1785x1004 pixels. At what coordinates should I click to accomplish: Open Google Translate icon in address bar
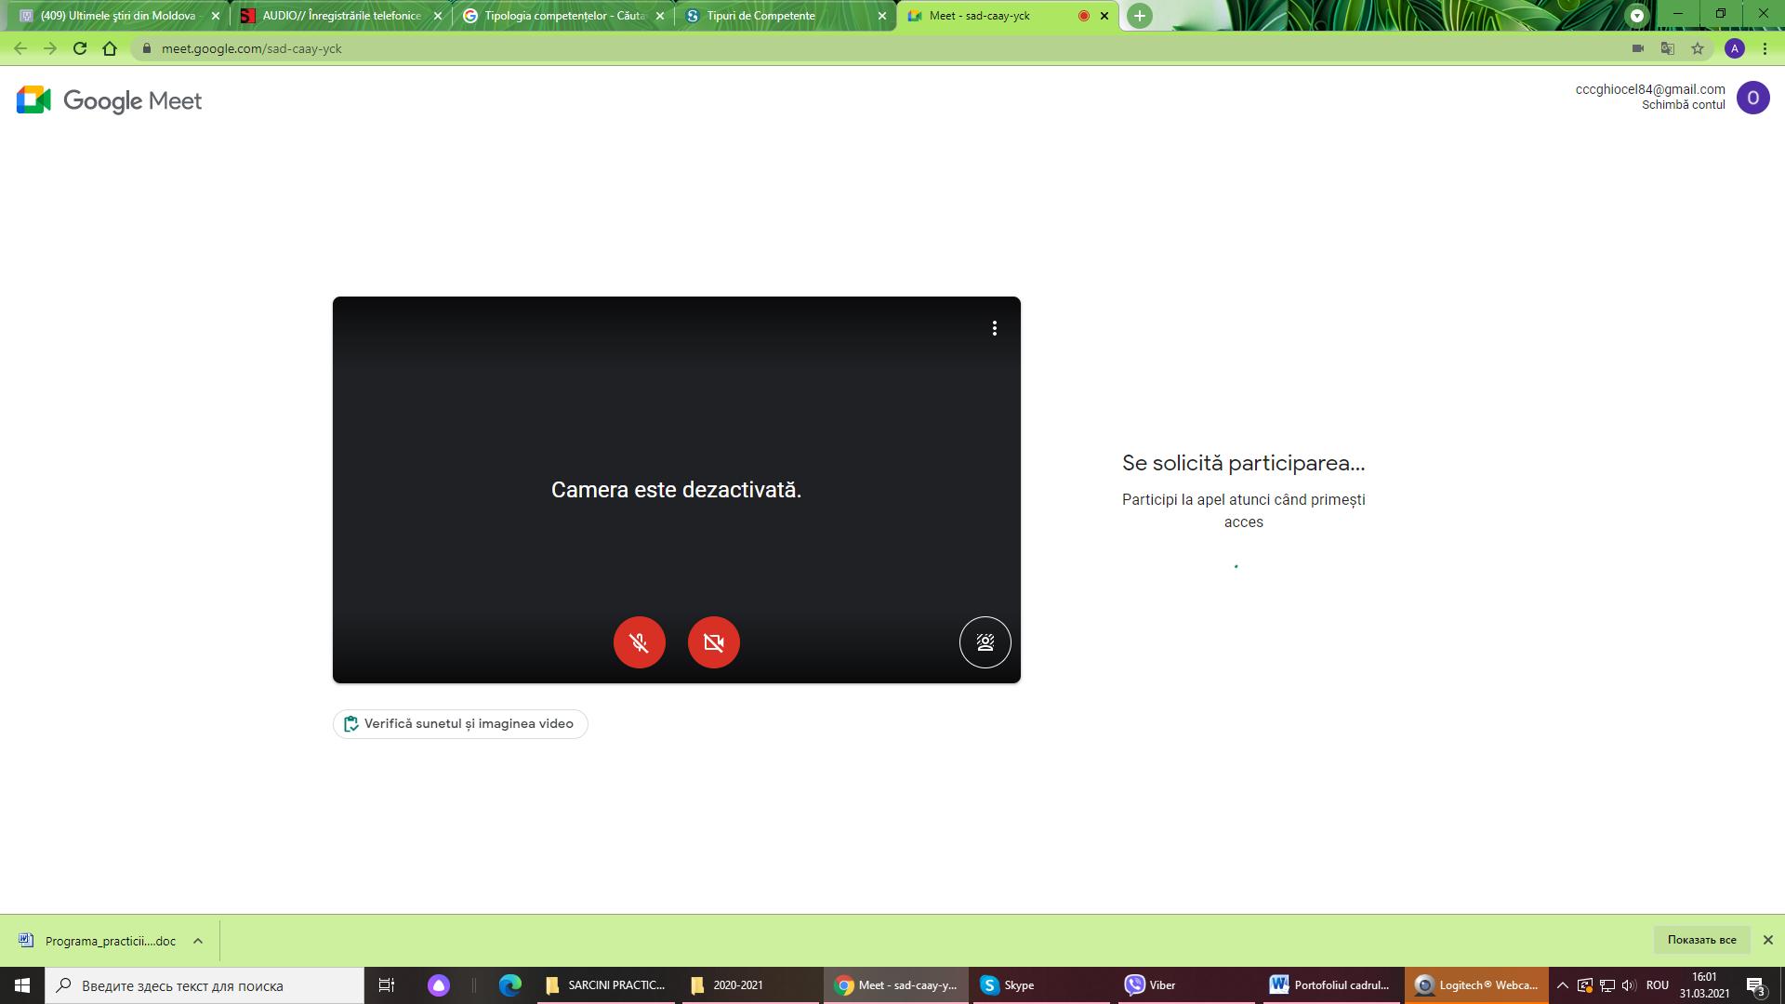point(1668,48)
